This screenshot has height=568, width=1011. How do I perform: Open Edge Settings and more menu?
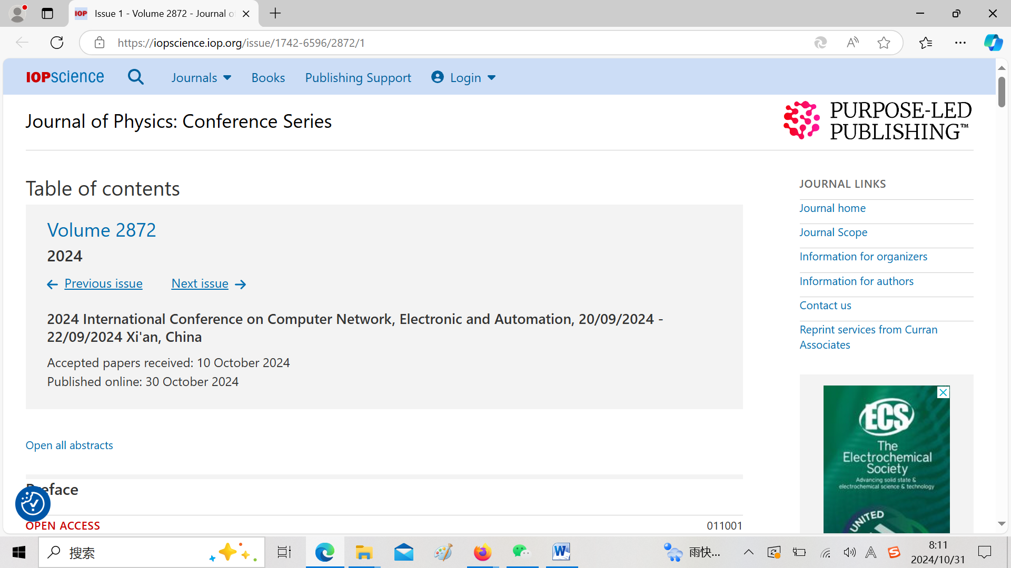(x=960, y=43)
